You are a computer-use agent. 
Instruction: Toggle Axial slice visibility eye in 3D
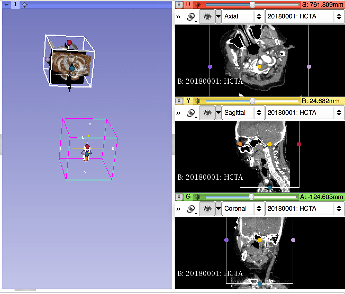coord(207,17)
